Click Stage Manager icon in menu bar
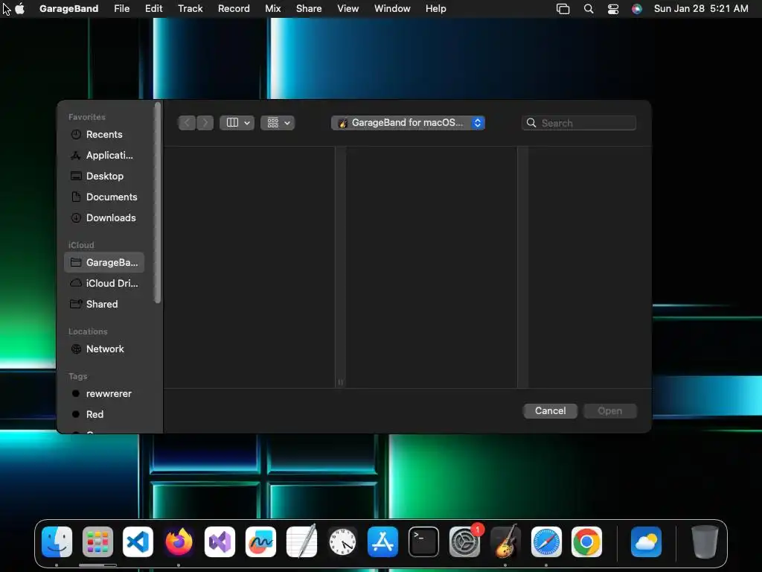This screenshot has width=762, height=572. 563,9
